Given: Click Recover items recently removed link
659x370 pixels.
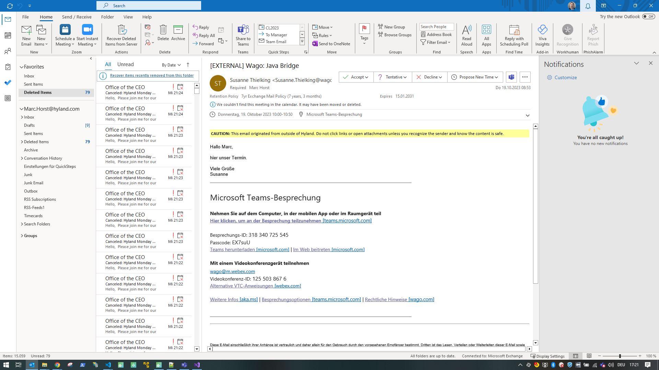Looking at the screenshot, I should (x=152, y=75).
